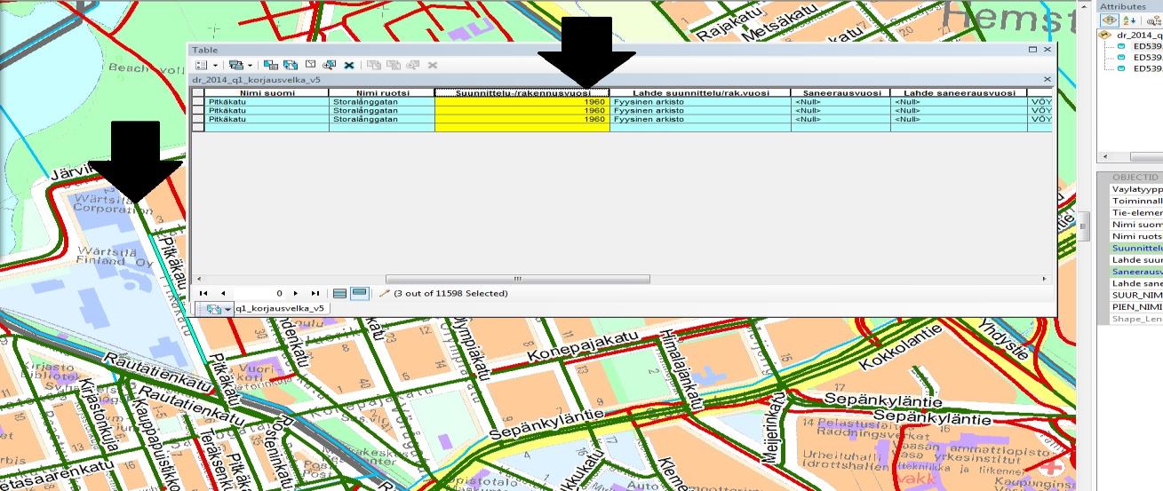Select first record's row selector box

pyautogui.click(x=198, y=101)
